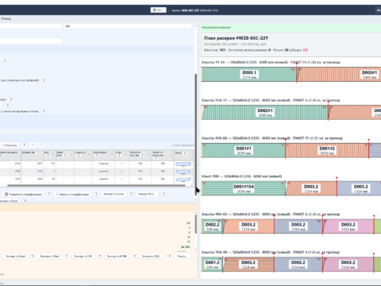Select pink D003.2 segment in Хлысты #90-93

coord(348,226)
